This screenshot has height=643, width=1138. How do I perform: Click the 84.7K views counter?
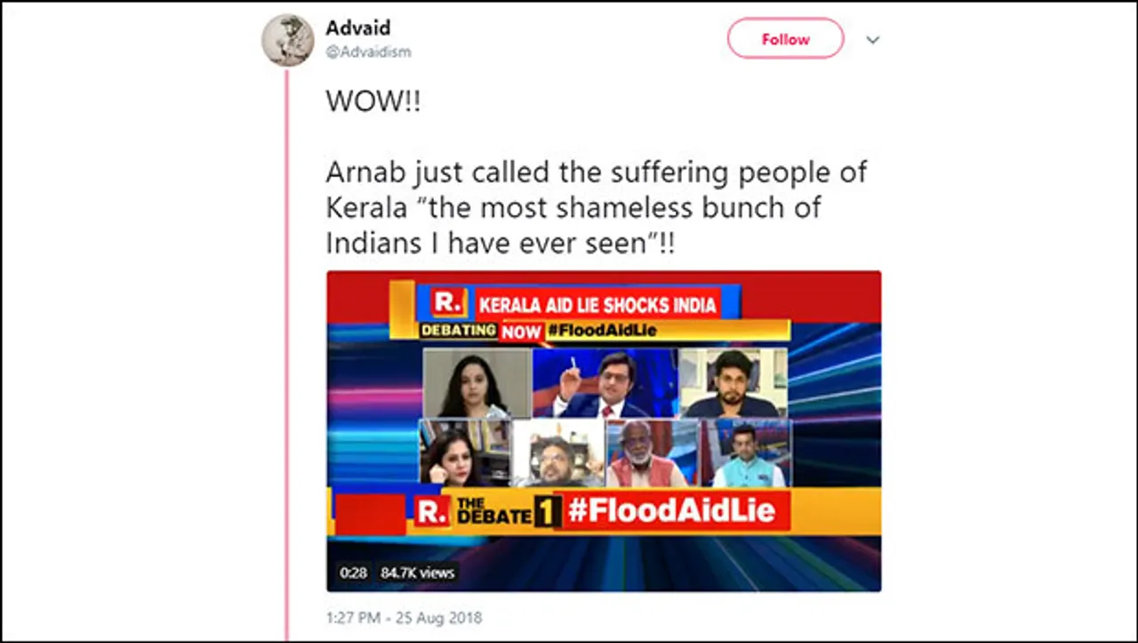(418, 573)
